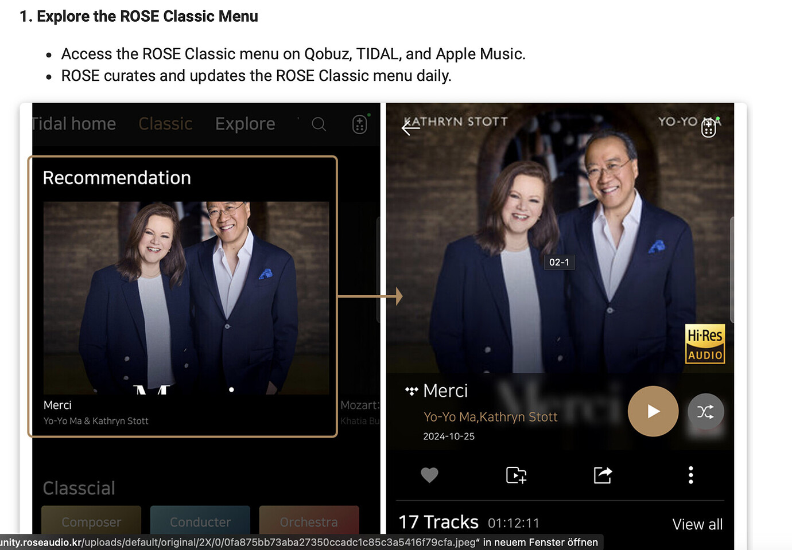Viewport: 792px width, 550px height.
Task: Click the Recommendation heading
Action: point(117,178)
